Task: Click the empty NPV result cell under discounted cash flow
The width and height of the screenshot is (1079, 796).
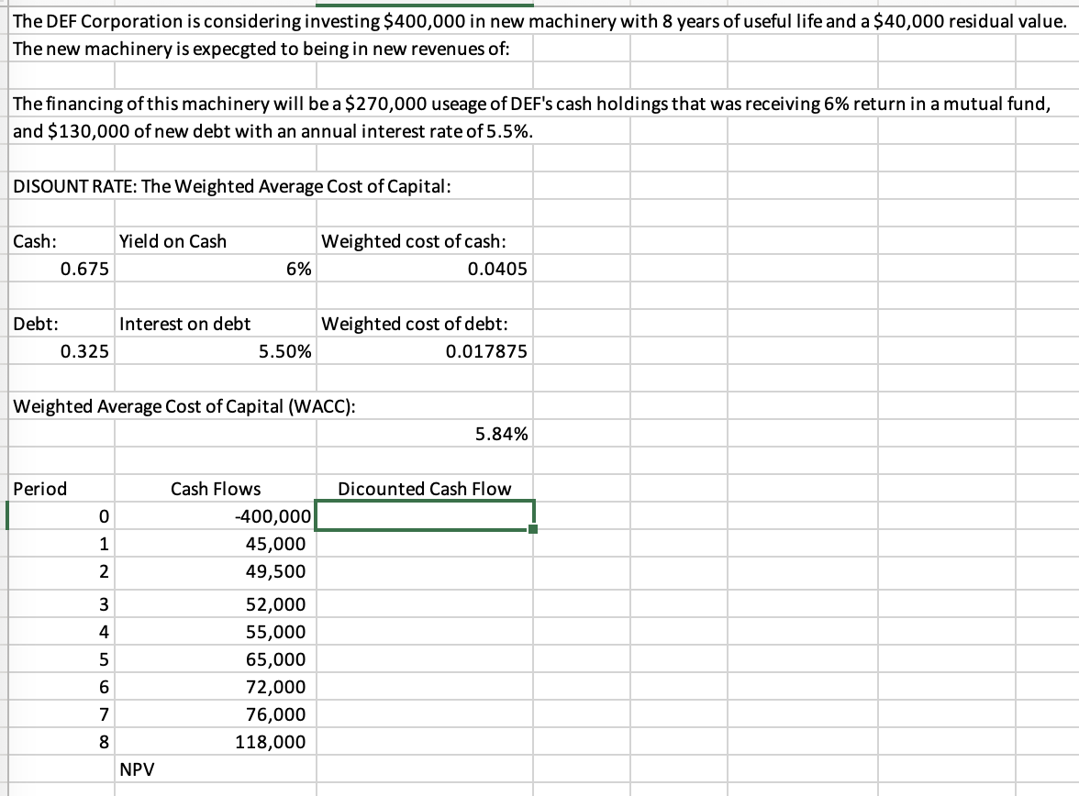Action: click(425, 769)
